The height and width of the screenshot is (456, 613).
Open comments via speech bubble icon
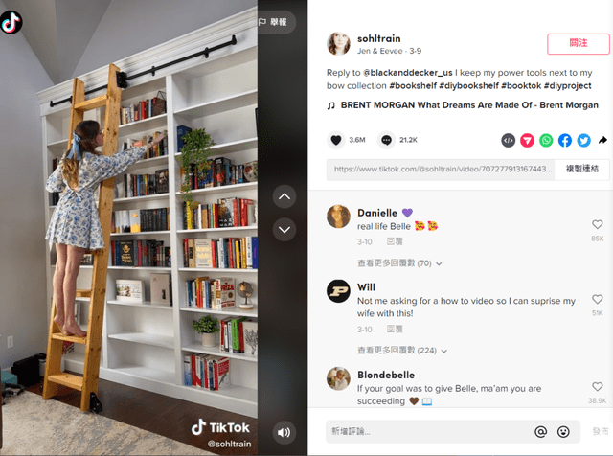point(386,140)
